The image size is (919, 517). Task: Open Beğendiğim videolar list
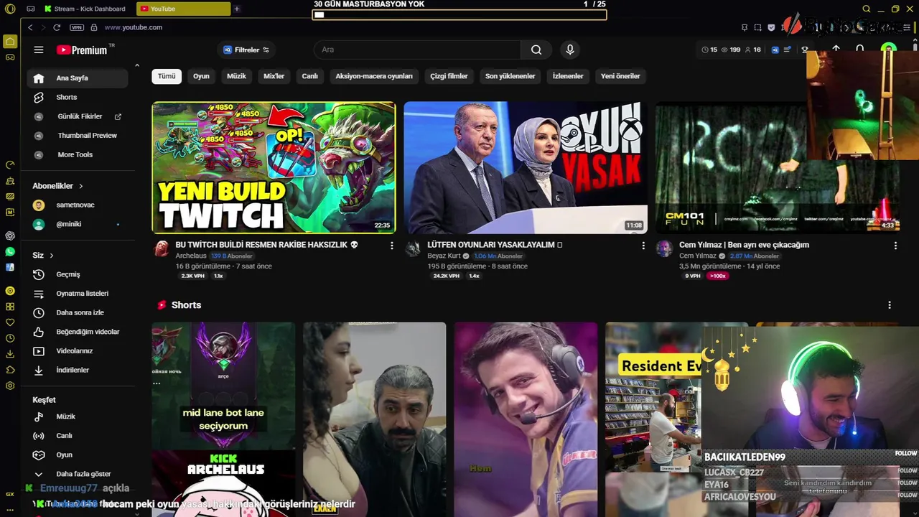(x=78, y=332)
